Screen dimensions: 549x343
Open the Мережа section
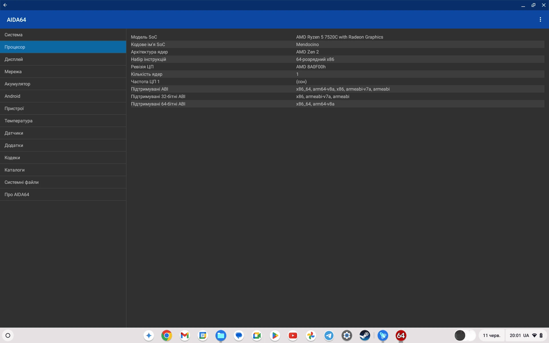tap(63, 71)
